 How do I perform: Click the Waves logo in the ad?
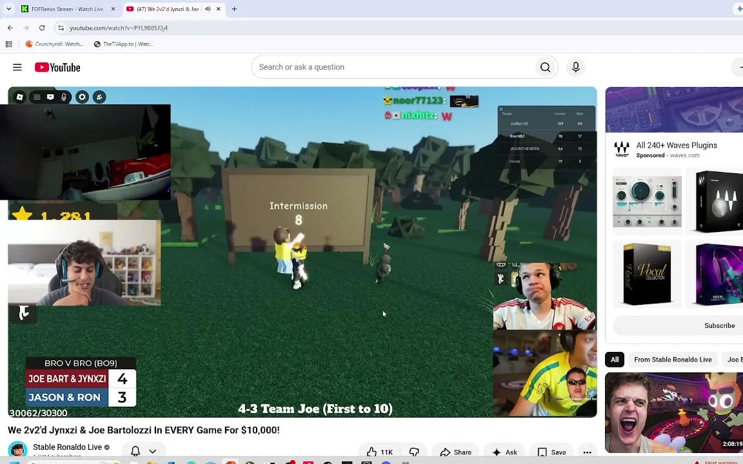coord(622,150)
